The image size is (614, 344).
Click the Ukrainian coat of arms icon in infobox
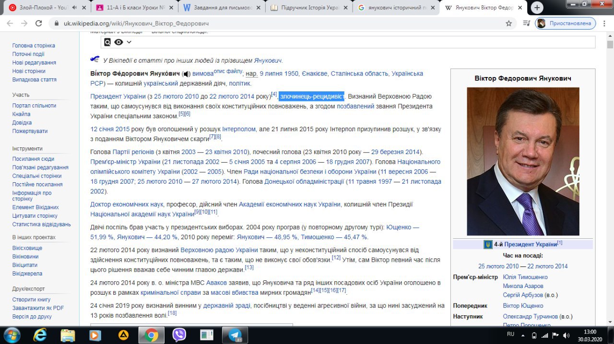tap(488, 244)
